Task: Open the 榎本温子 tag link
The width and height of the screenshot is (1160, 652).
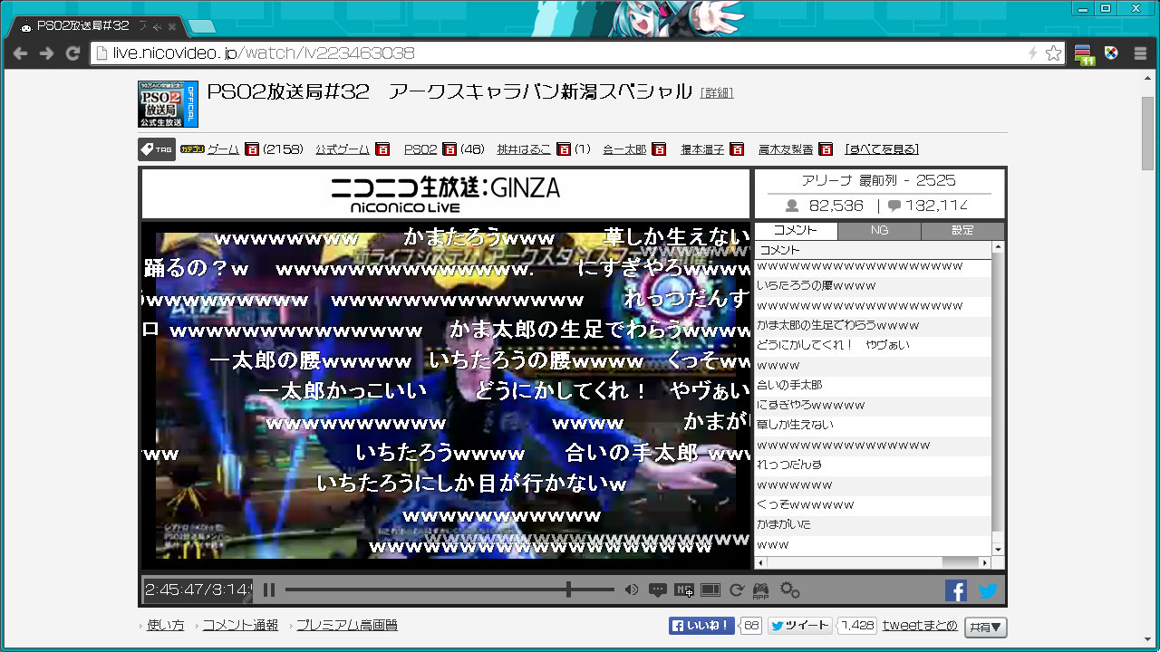Action: (702, 149)
